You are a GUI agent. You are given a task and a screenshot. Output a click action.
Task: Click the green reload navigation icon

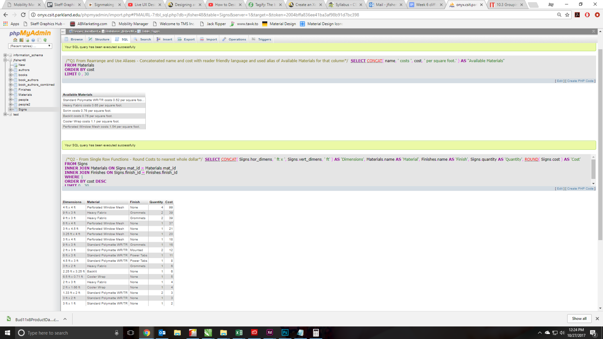point(45,40)
